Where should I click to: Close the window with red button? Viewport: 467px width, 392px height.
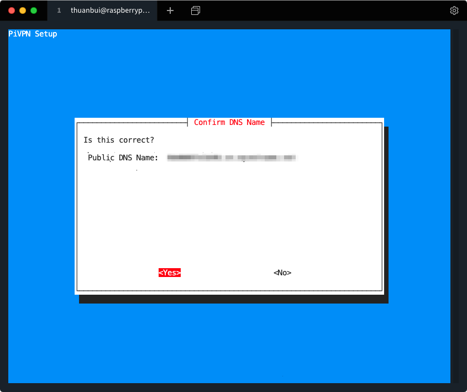click(12, 11)
